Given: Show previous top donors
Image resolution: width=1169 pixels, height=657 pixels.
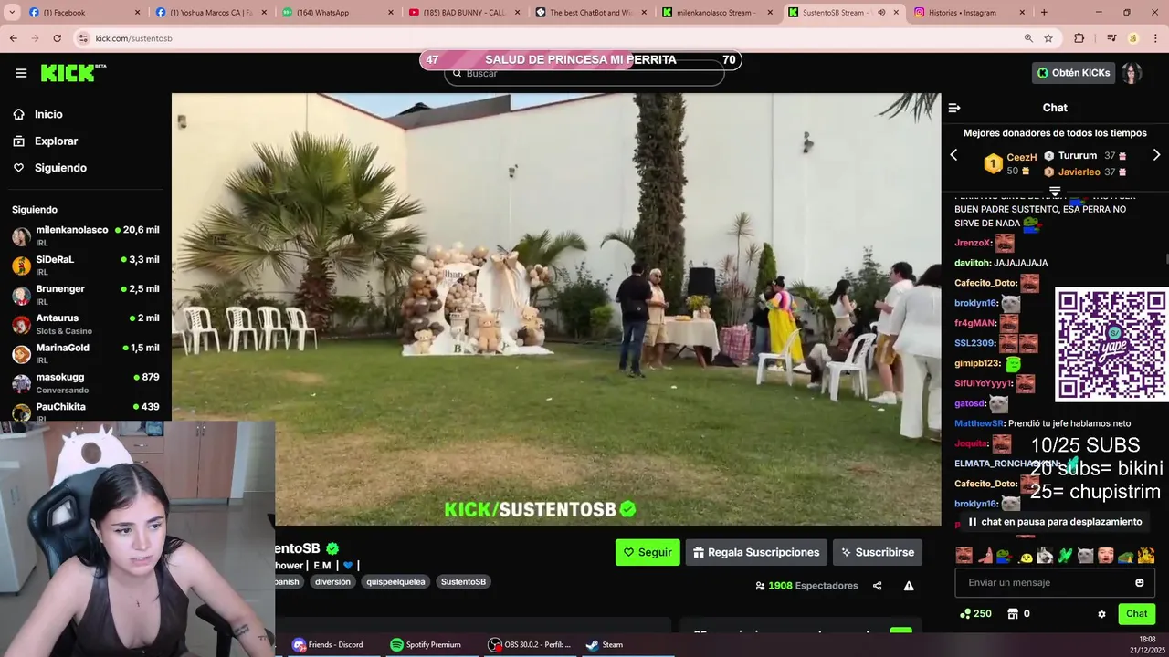Looking at the screenshot, I should [953, 155].
